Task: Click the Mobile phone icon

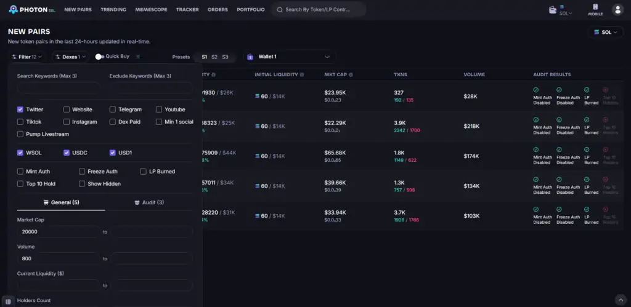Action: pos(595,7)
